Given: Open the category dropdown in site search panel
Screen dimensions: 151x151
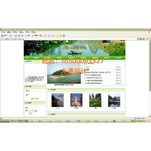Looking at the screenshot, I should tap(36, 111).
